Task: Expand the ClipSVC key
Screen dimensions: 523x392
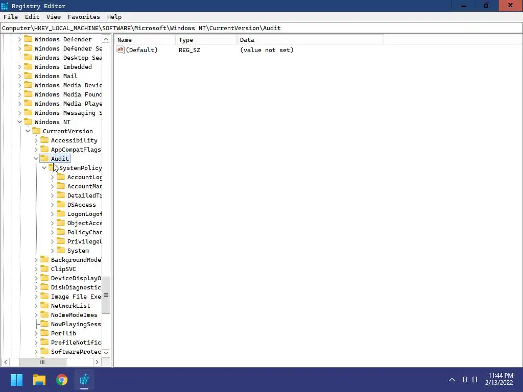Action: click(x=36, y=269)
